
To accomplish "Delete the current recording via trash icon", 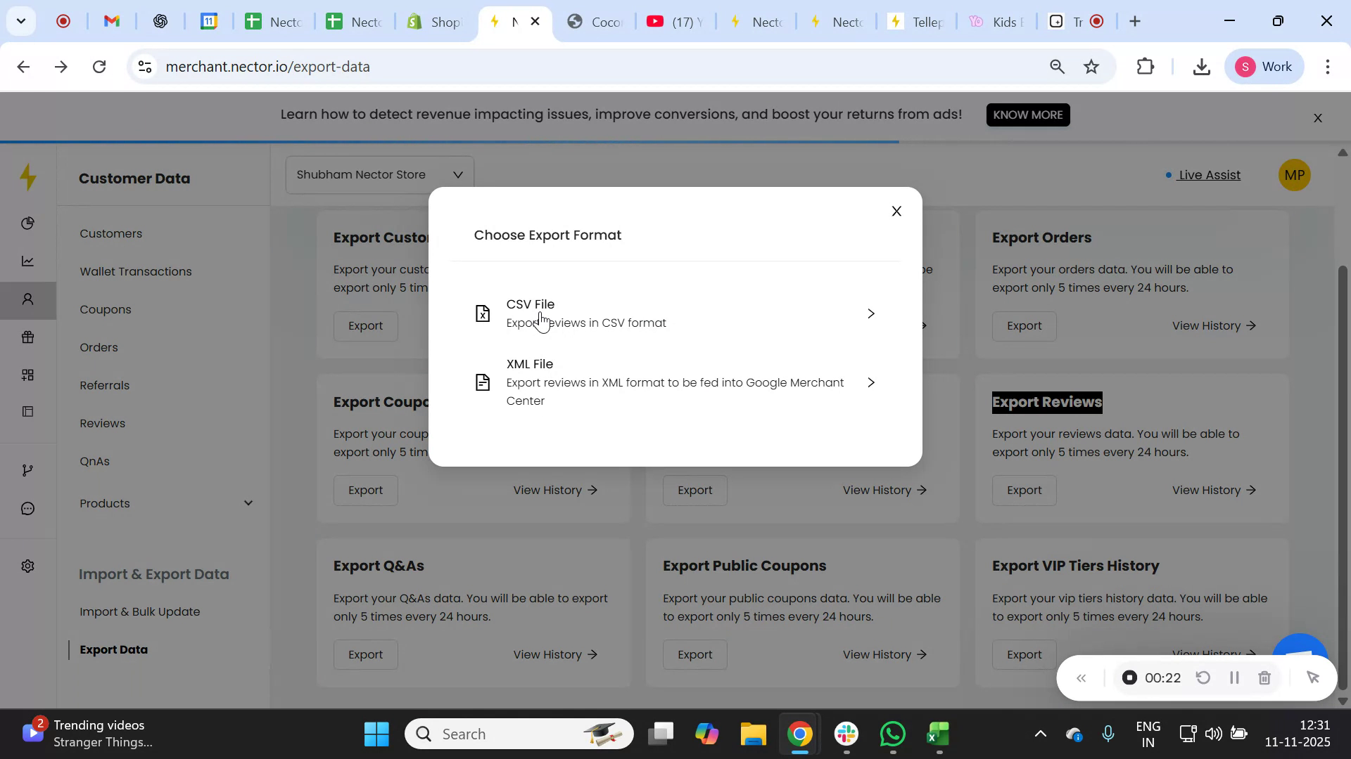I will [x=1264, y=677].
